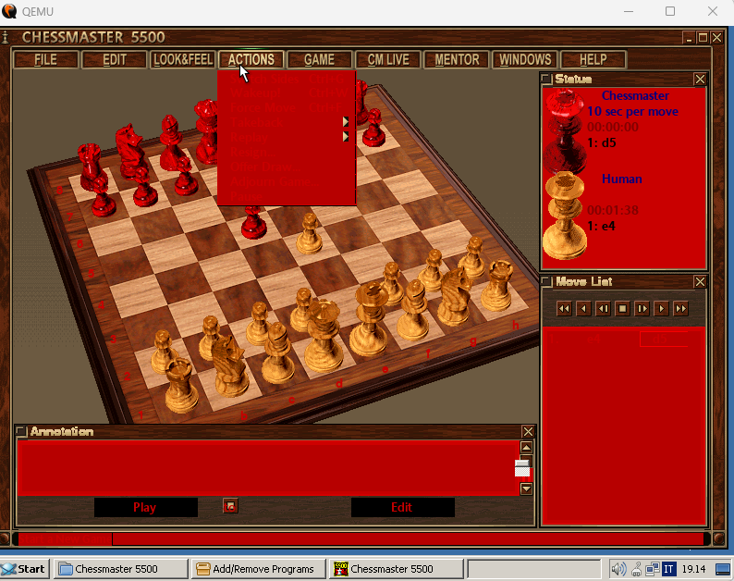The height and width of the screenshot is (581, 734).
Task: Open the WINDOWS menu
Action: click(x=525, y=59)
